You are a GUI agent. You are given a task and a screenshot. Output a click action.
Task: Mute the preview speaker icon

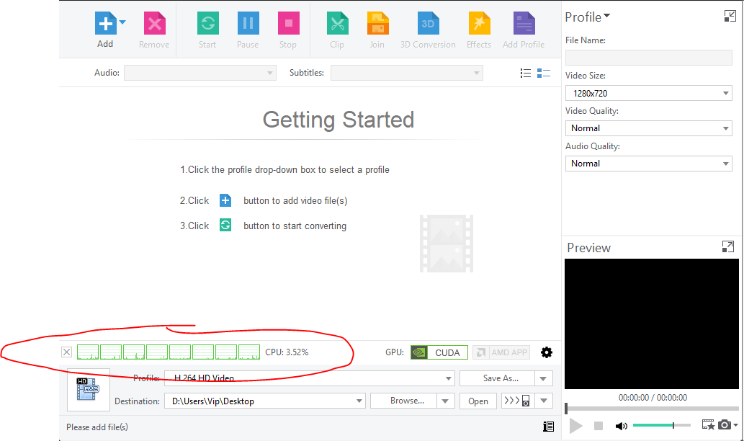point(621,426)
